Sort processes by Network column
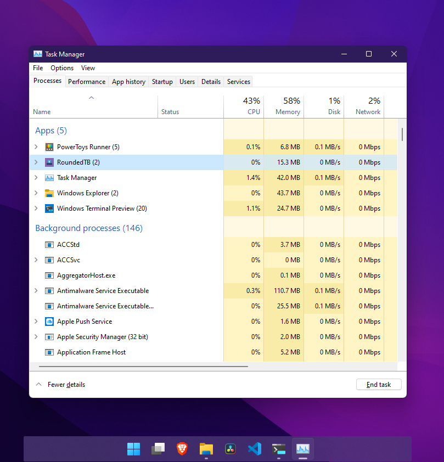The image size is (444, 462). (x=364, y=107)
